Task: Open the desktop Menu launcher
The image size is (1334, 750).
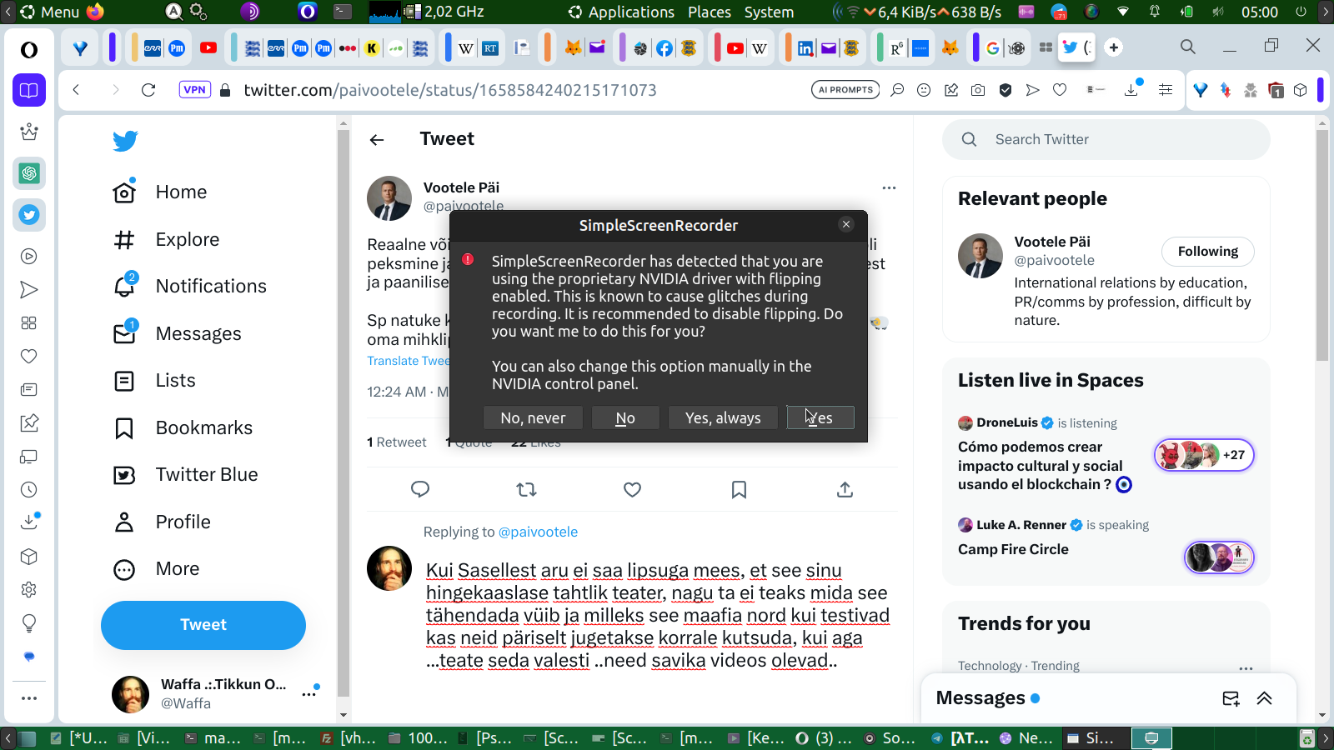Action: 50,12
